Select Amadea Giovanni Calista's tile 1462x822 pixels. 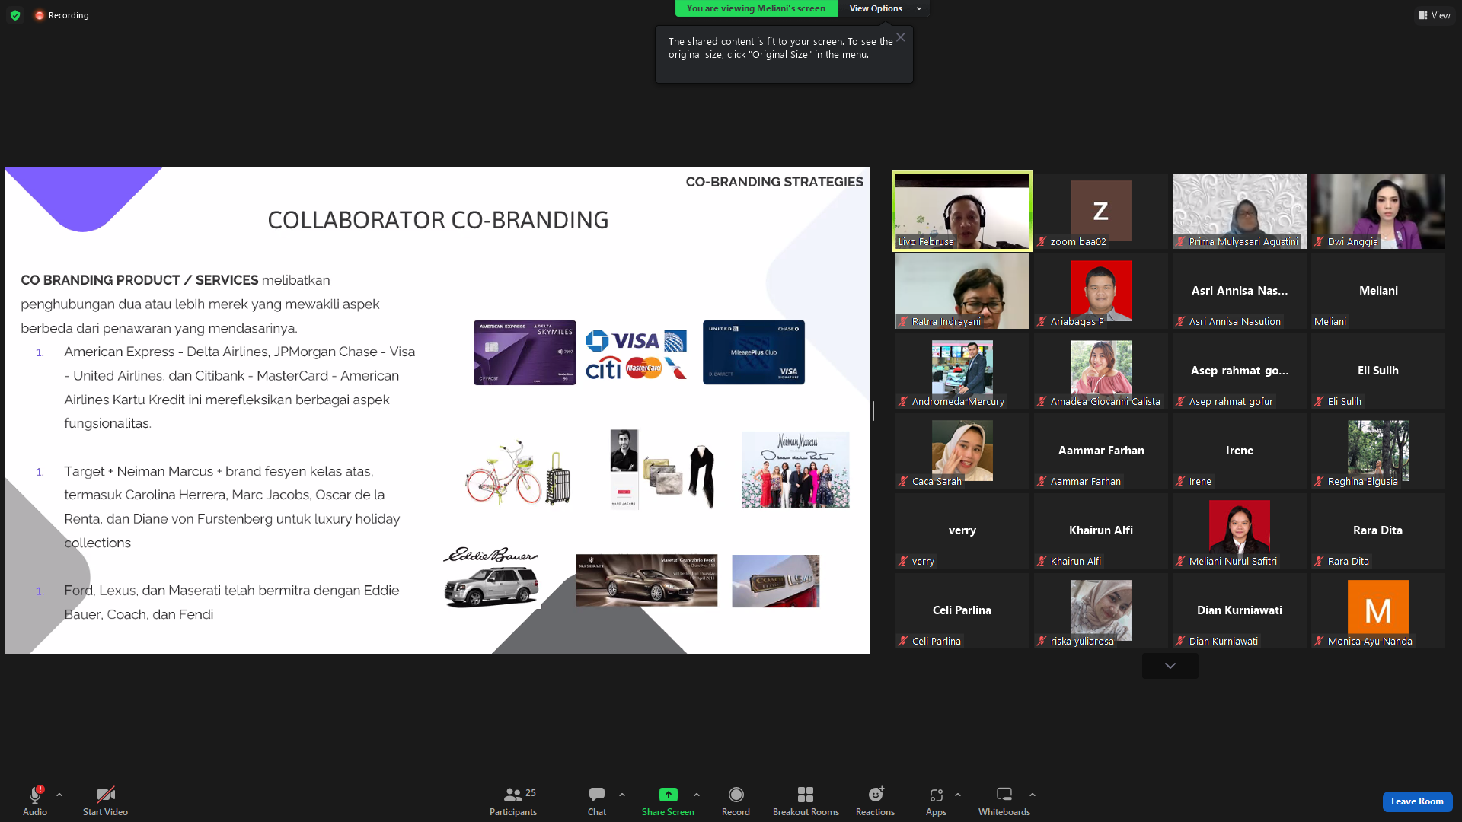(1101, 371)
